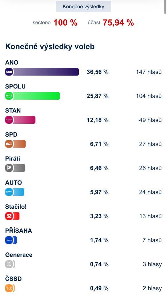This screenshot has height=294, width=167.
Task: Select the SPD party logo icon
Action: pos(9,144)
